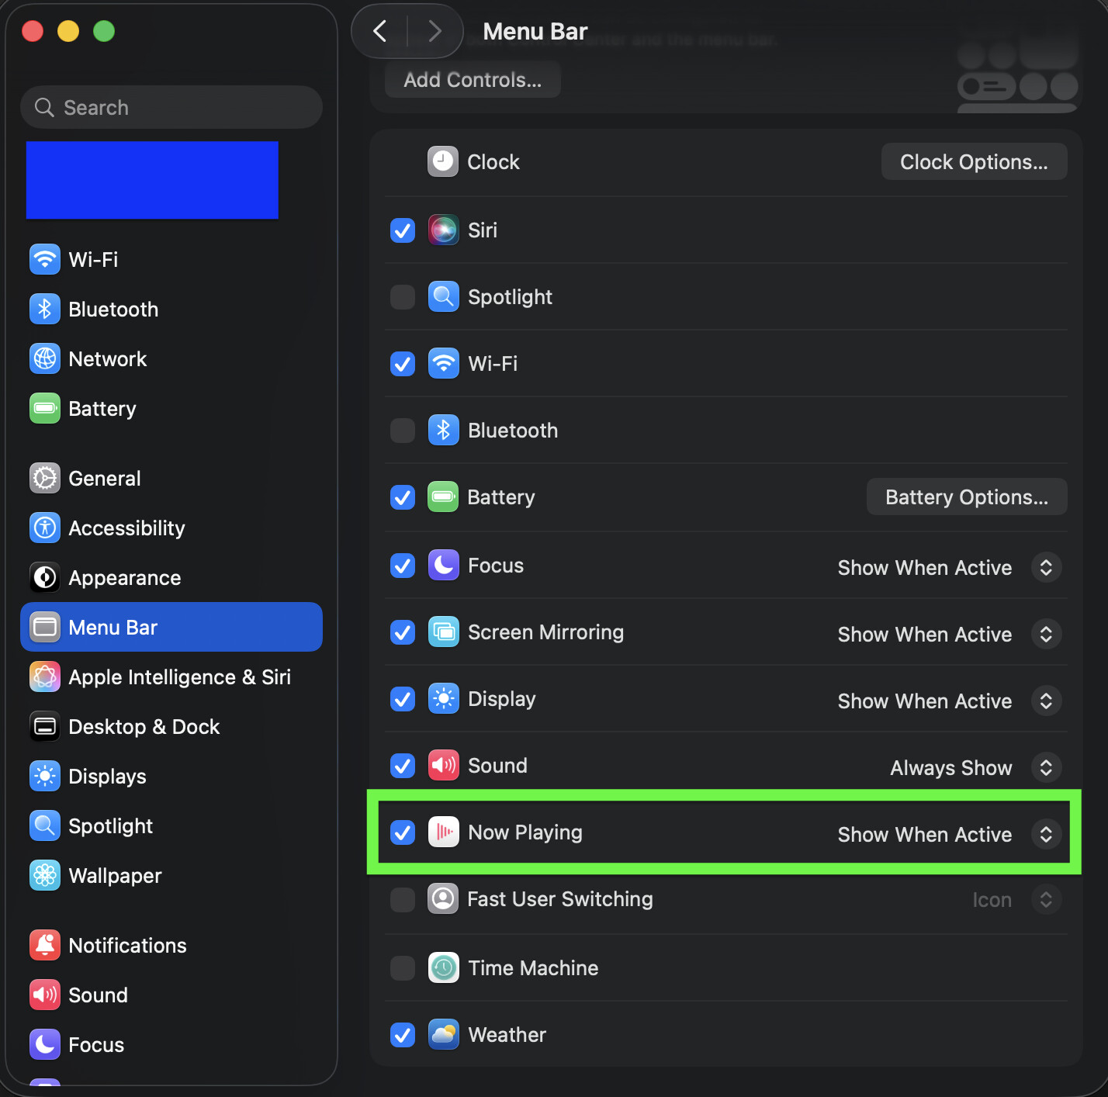The width and height of the screenshot is (1108, 1097).
Task: Open Sound settings in the sidebar
Action: click(x=171, y=995)
